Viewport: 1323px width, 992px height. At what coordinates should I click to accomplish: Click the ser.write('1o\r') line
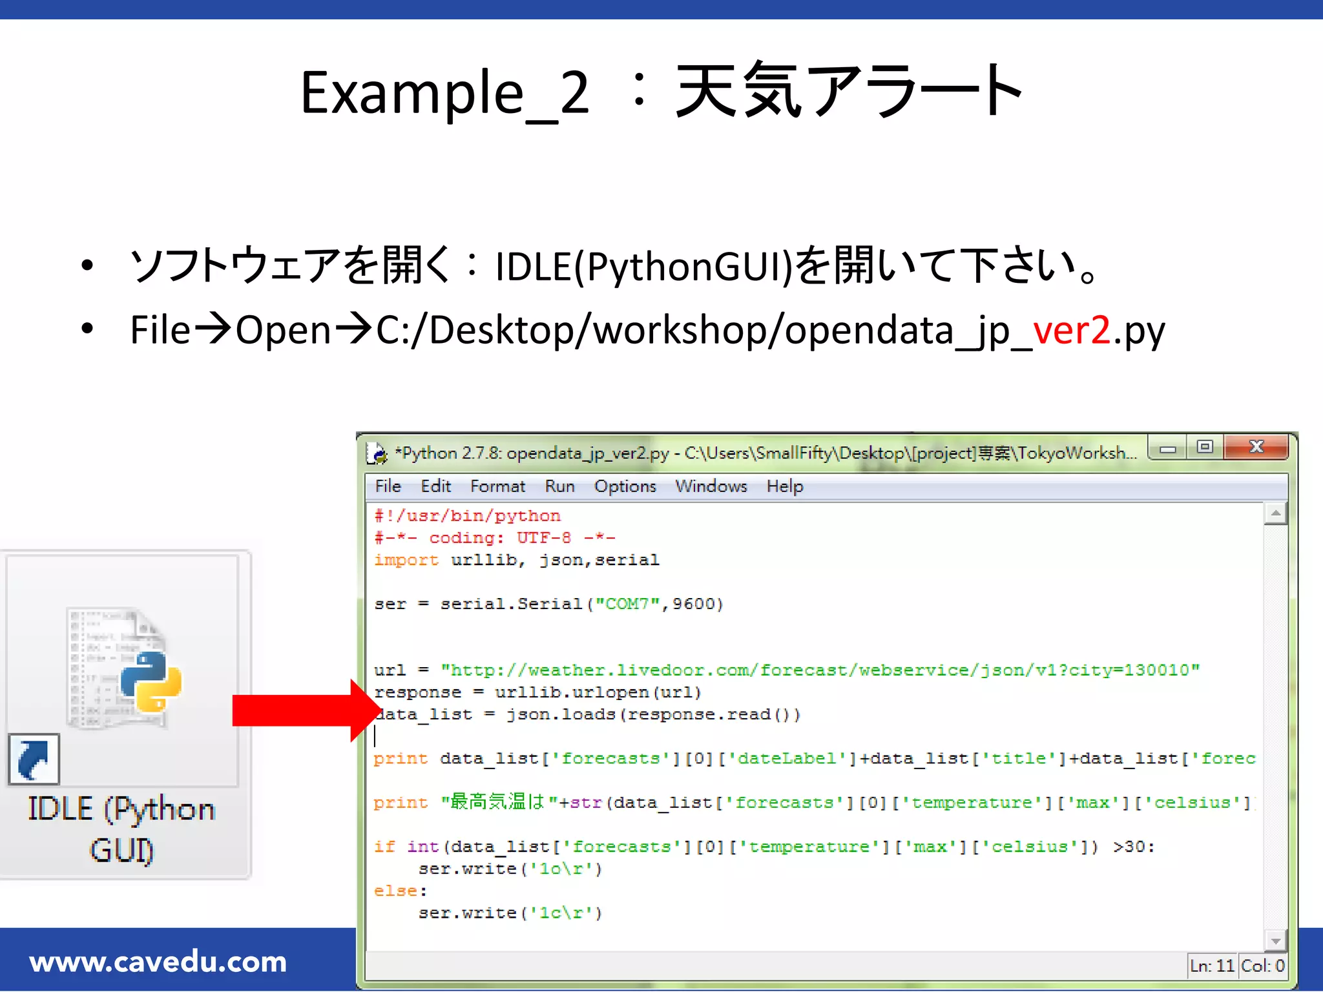pyautogui.click(x=510, y=869)
